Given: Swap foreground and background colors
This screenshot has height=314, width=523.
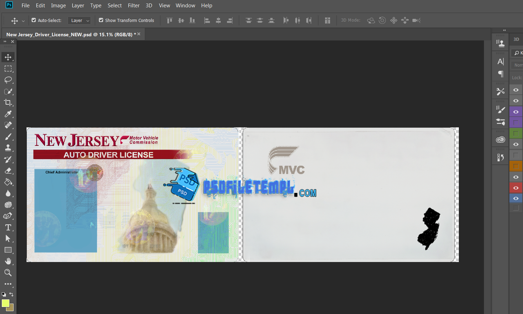Looking at the screenshot, I should (11, 294).
